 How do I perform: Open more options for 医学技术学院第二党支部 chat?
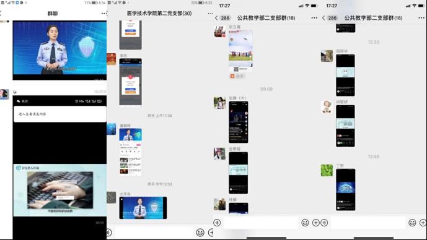(x=211, y=14)
